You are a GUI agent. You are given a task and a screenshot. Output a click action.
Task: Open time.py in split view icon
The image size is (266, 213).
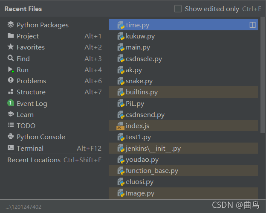click(252, 25)
